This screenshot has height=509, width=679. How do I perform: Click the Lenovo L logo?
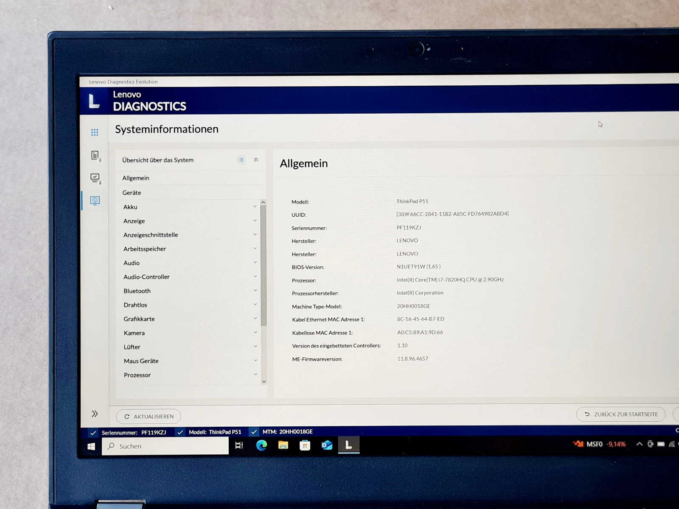(94, 101)
